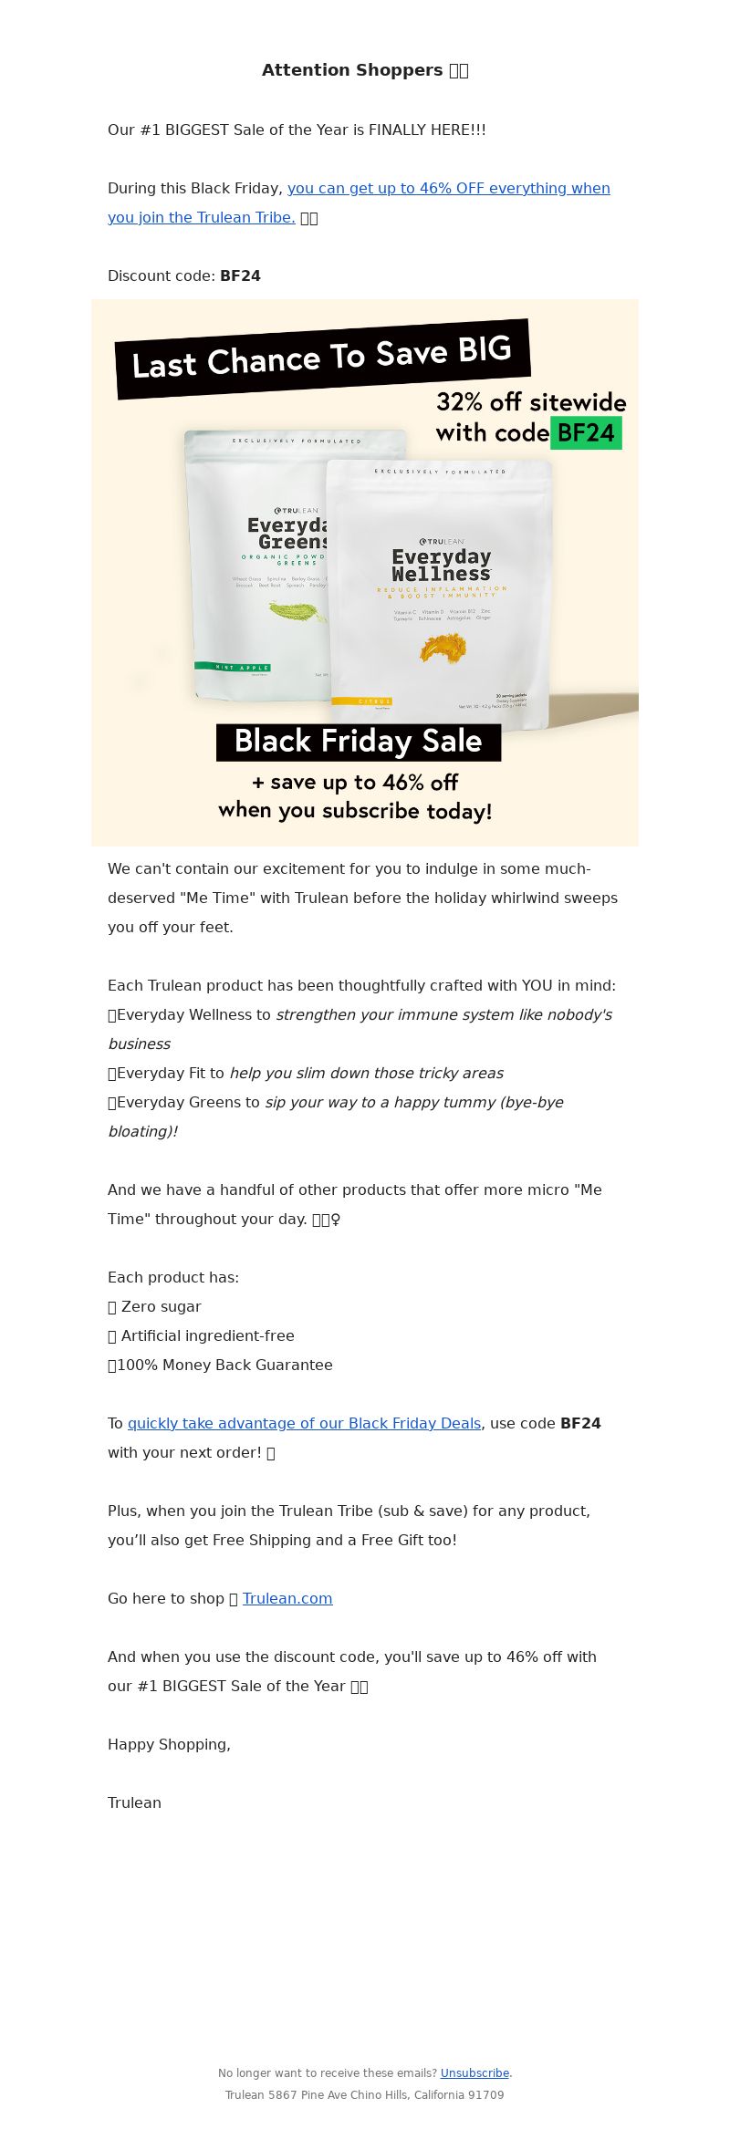Click the bullet icon before Everyday Greens
The width and height of the screenshot is (730, 2150).
point(112,1102)
